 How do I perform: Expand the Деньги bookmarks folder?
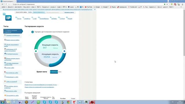(x=10, y=7)
